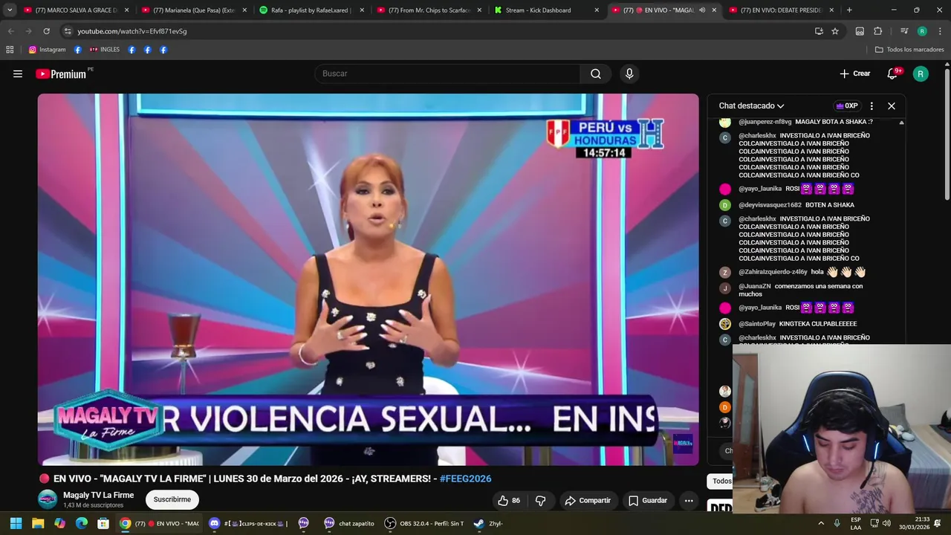Image resolution: width=951 pixels, height=535 pixels.
Task: Mute the playing tab via speaker icon
Action: [702, 10]
